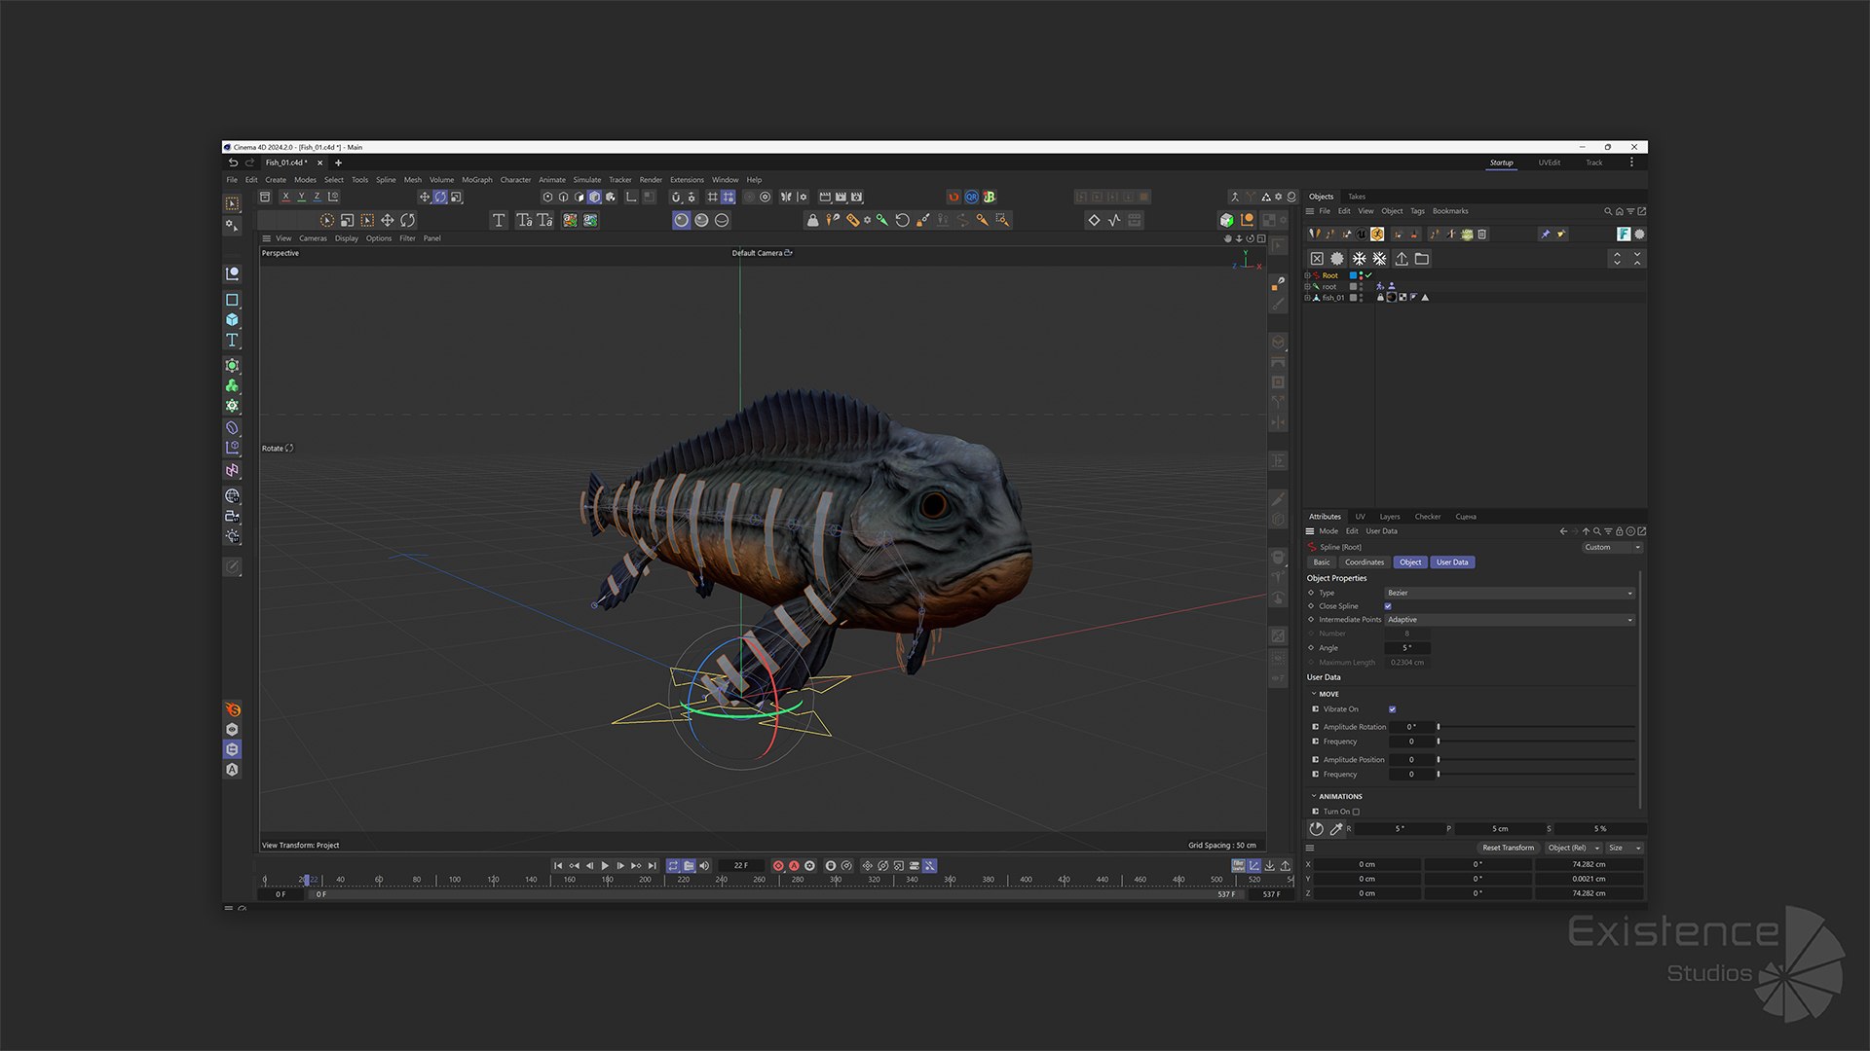Open the Bookmarks menu in Objects manager

pos(1450,211)
